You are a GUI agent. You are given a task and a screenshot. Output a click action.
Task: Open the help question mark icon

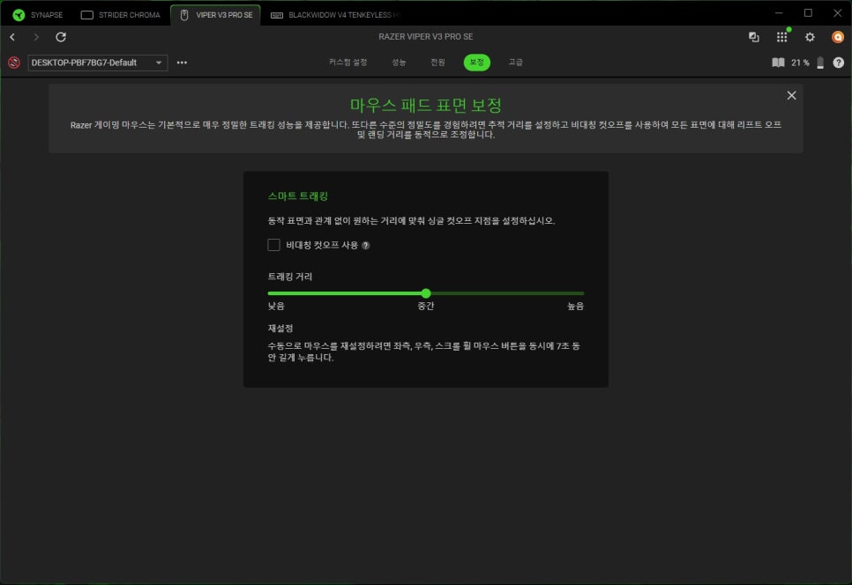click(x=838, y=63)
